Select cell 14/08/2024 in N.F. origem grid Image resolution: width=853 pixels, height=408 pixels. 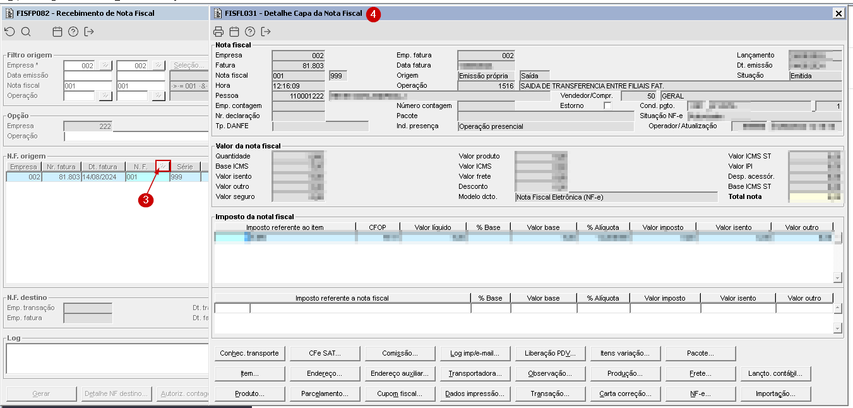tap(103, 177)
